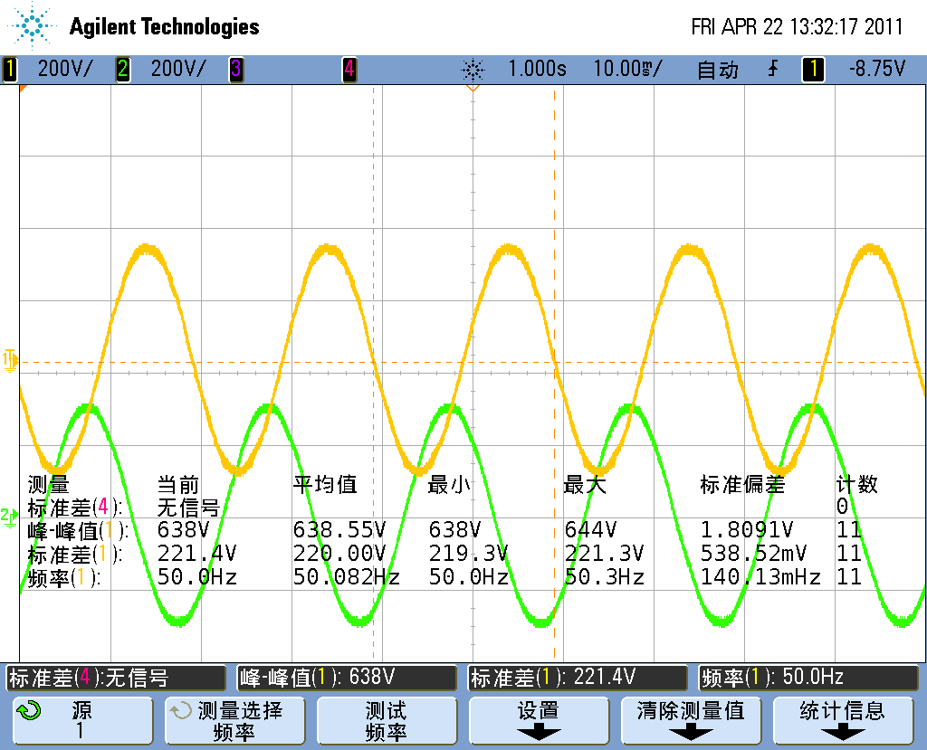Image resolution: width=927 pixels, height=750 pixels.
Task: Open the 统计信息 softkey submenu
Action: (842, 721)
